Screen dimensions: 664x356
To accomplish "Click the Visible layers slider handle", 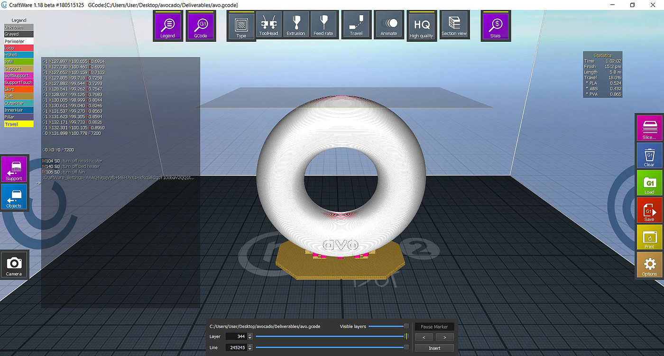I will click(406, 326).
